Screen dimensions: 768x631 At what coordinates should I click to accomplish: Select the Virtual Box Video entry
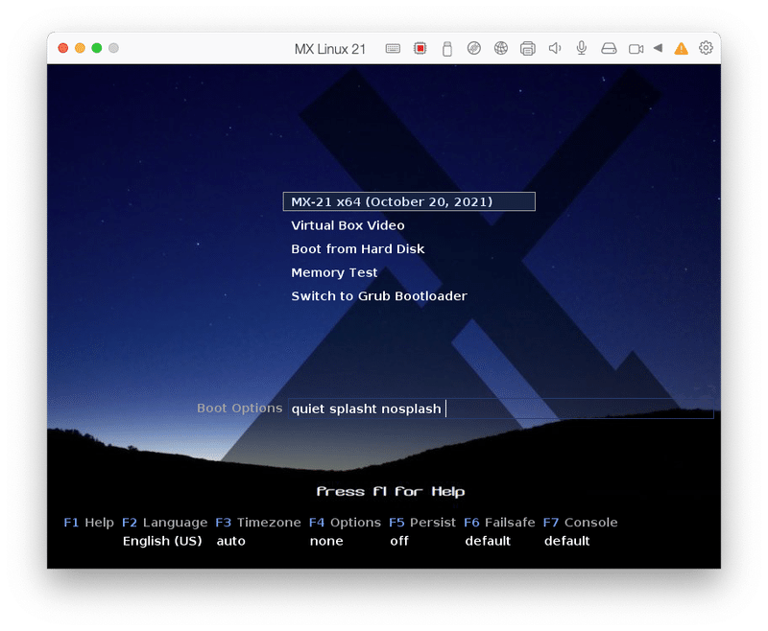coord(348,225)
